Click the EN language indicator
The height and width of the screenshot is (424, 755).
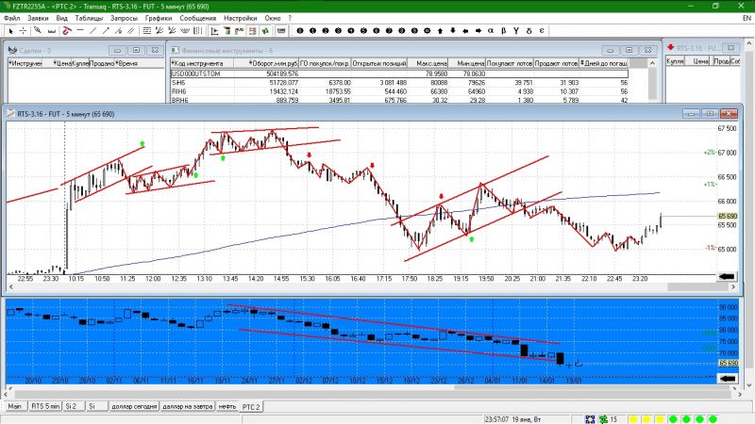[x=747, y=18]
